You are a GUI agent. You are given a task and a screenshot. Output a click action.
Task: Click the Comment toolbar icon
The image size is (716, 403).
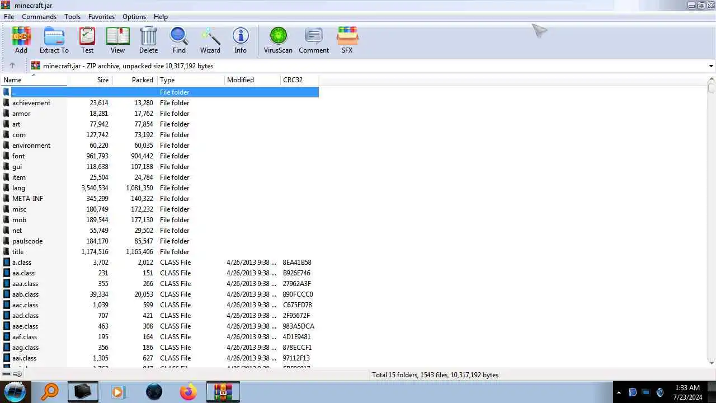[314, 36]
